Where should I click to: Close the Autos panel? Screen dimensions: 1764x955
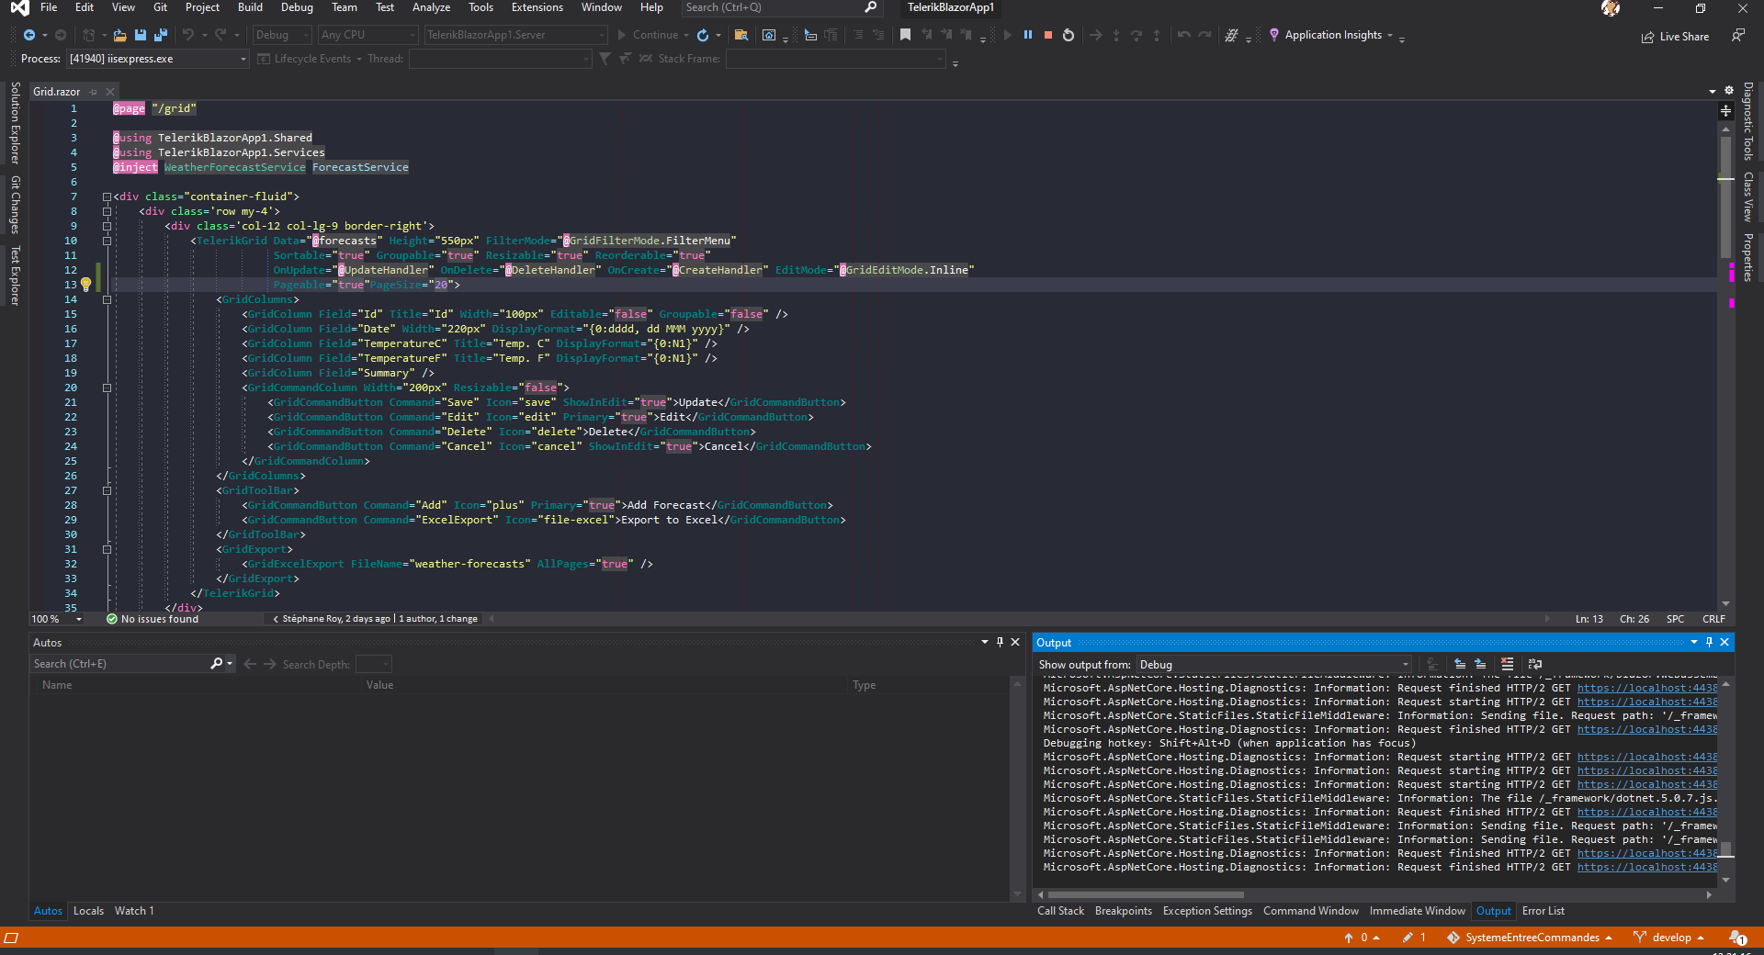[x=1015, y=642]
